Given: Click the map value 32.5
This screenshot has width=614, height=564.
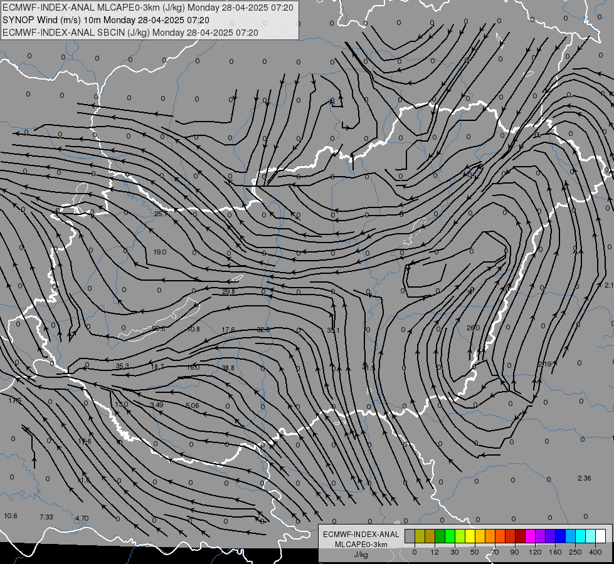Looking at the screenshot, I should pyautogui.click(x=263, y=330).
